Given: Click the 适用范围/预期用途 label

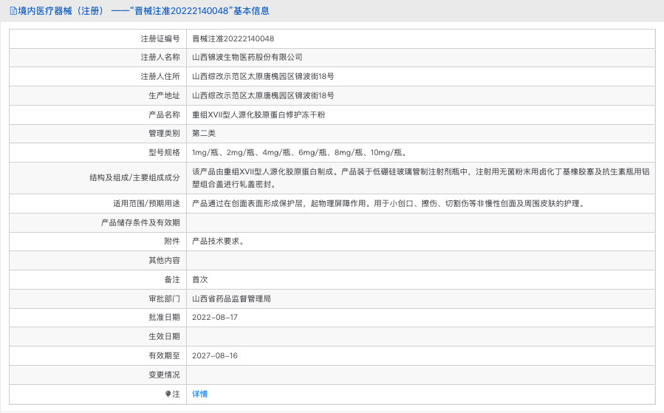Looking at the screenshot, I should (146, 203).
